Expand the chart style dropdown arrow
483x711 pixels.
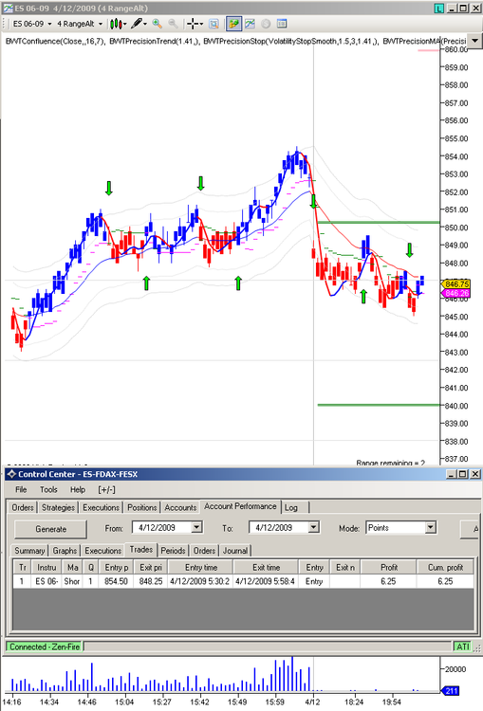coord(125,24)
